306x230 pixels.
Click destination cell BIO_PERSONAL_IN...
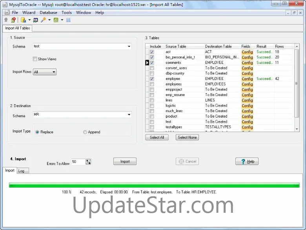click(x=222, y=57)
